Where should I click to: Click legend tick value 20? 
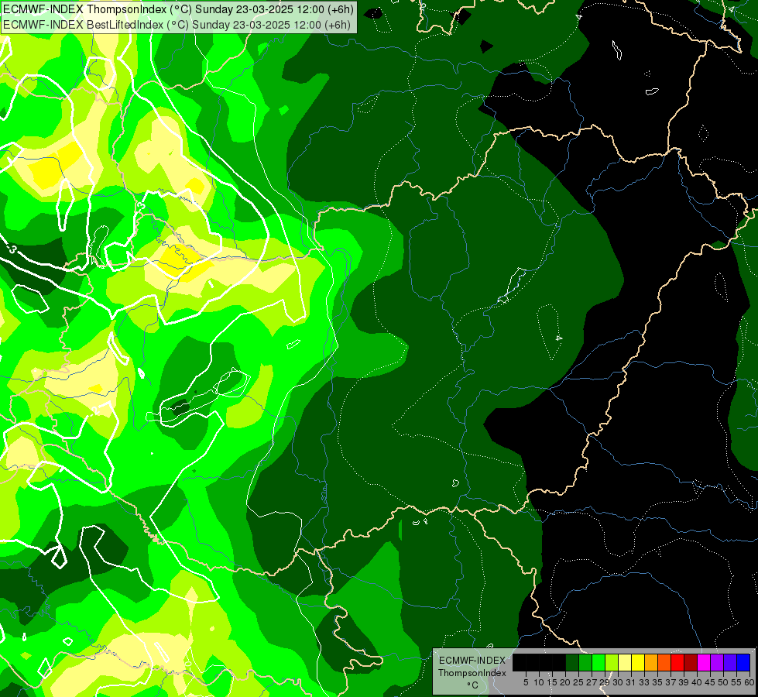(565, 682)
